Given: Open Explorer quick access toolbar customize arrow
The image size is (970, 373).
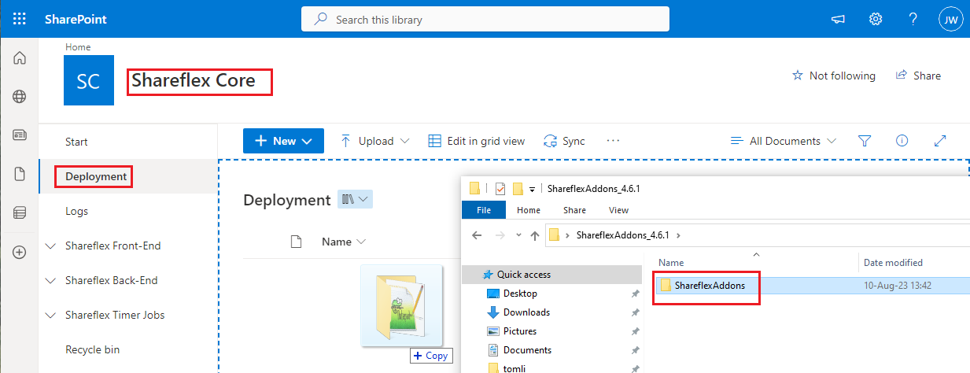Looking at the screenshot, I should (533, 189).
